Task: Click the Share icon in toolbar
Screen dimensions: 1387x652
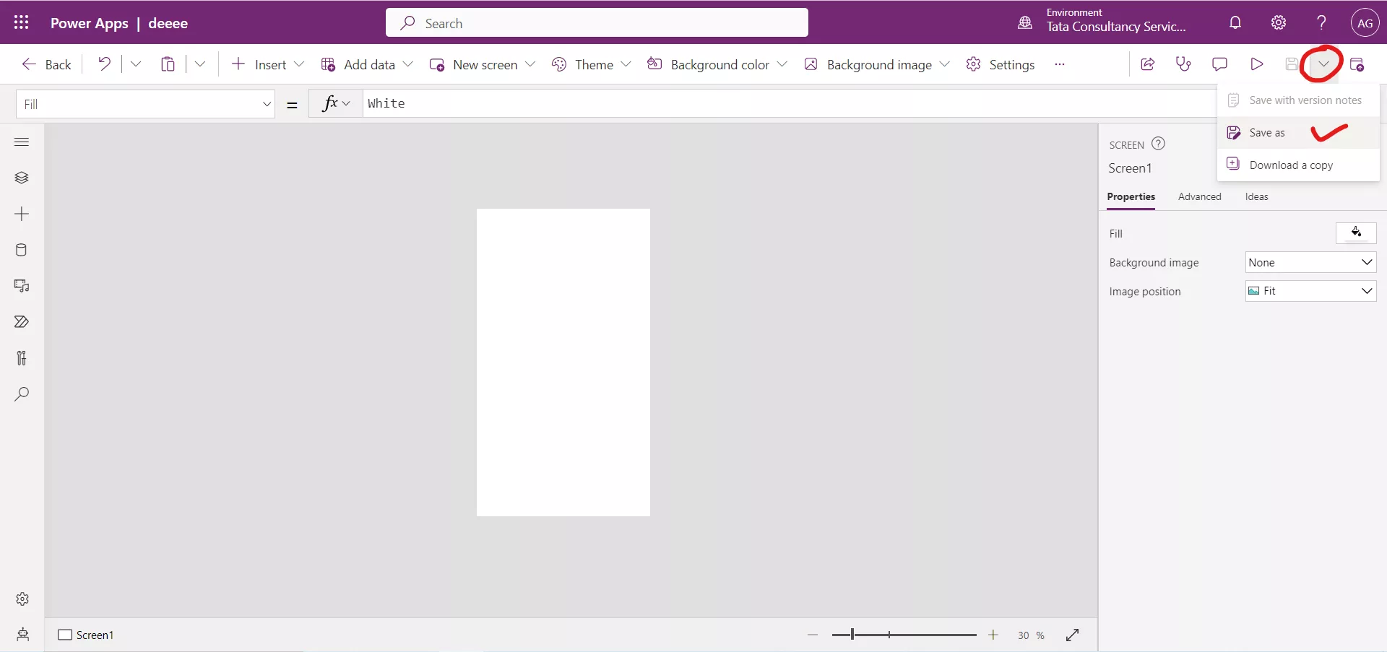Action: [x=1147, y=64]
